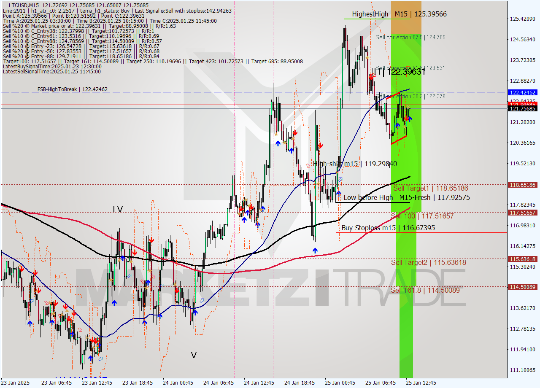540x388 pixels.
Task: Select the 121.75685 current price tag
Action: click(523, 109)
